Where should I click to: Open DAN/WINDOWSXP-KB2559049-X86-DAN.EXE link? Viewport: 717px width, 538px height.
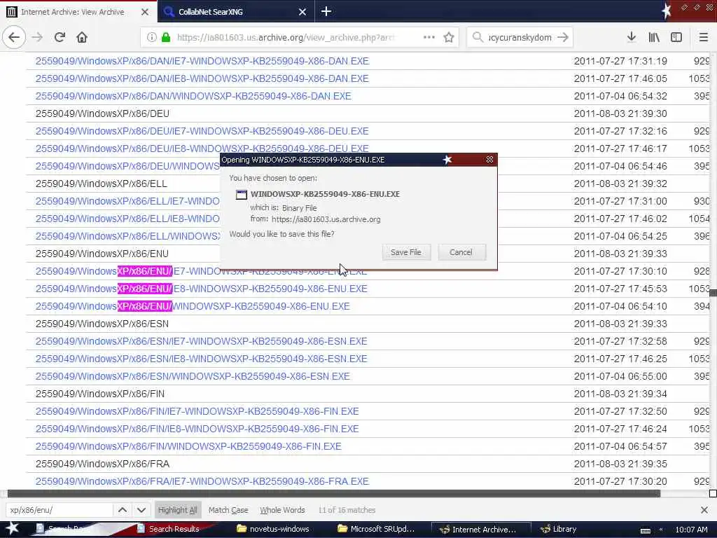coord(193,96)
